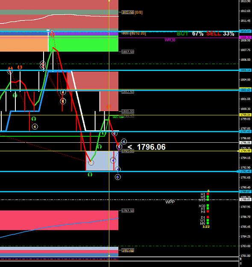Click the BUY 67% sentiment label
Image resolution: width=252 pixels, height=267 pixels.
pyautogui.click(x=190, y=34)
